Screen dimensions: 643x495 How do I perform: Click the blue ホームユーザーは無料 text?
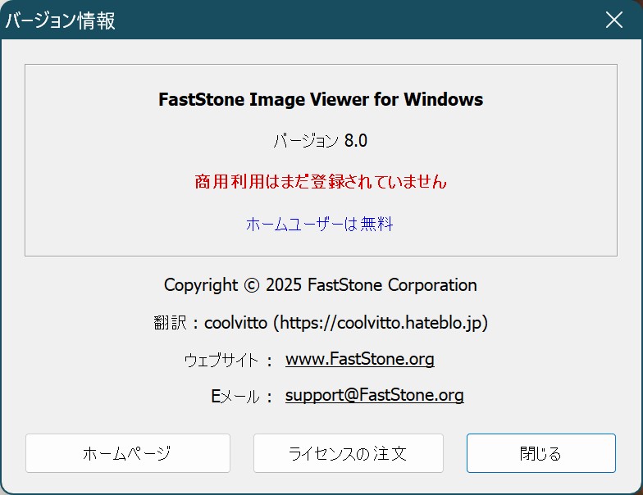[320, 225]
